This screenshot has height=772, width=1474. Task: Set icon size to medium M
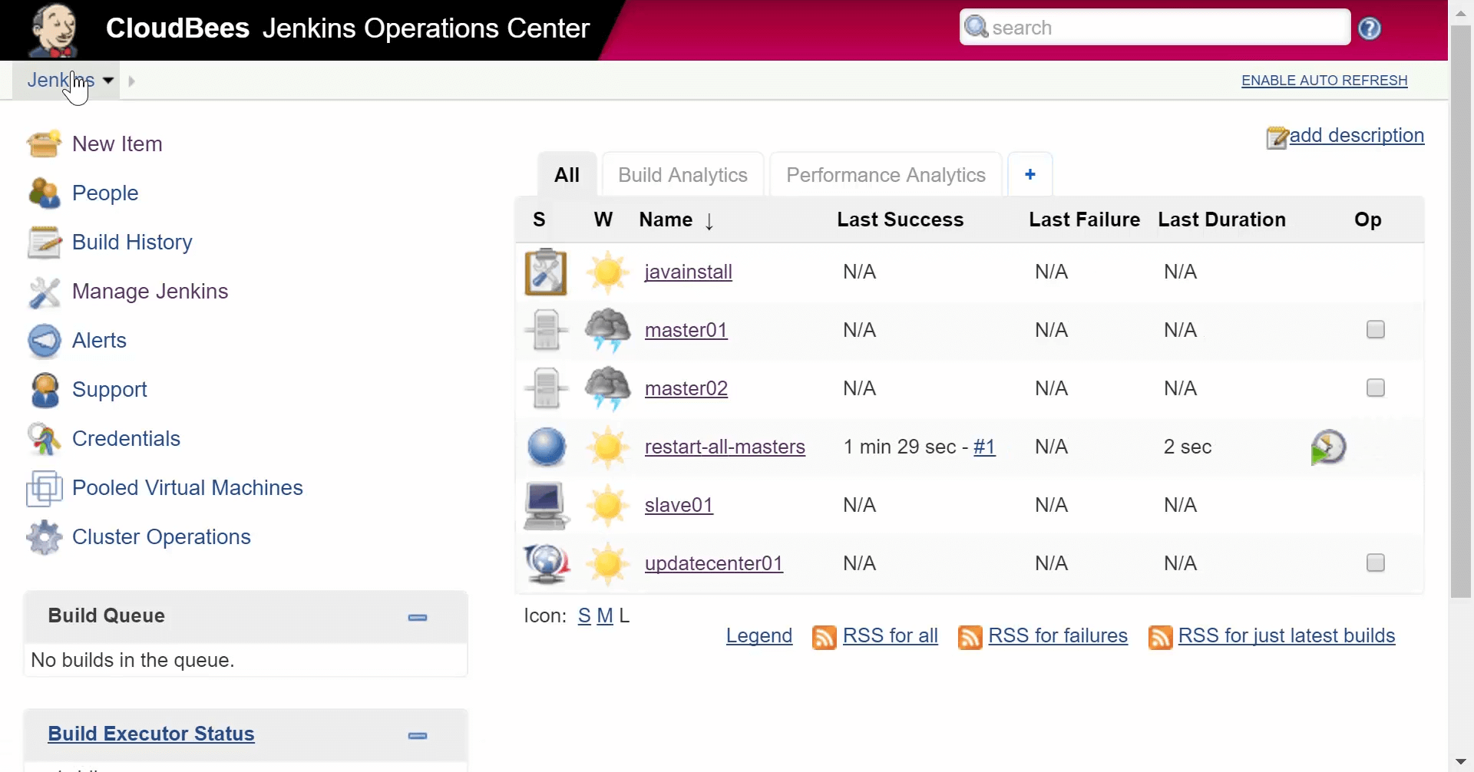(605, 615)
